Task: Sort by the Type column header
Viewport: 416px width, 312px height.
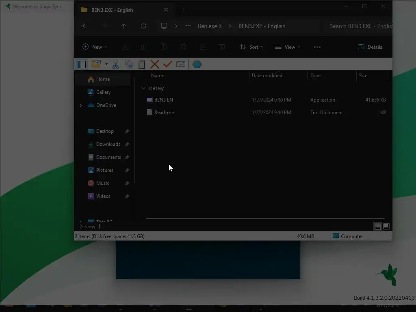Action: [315, 76]
